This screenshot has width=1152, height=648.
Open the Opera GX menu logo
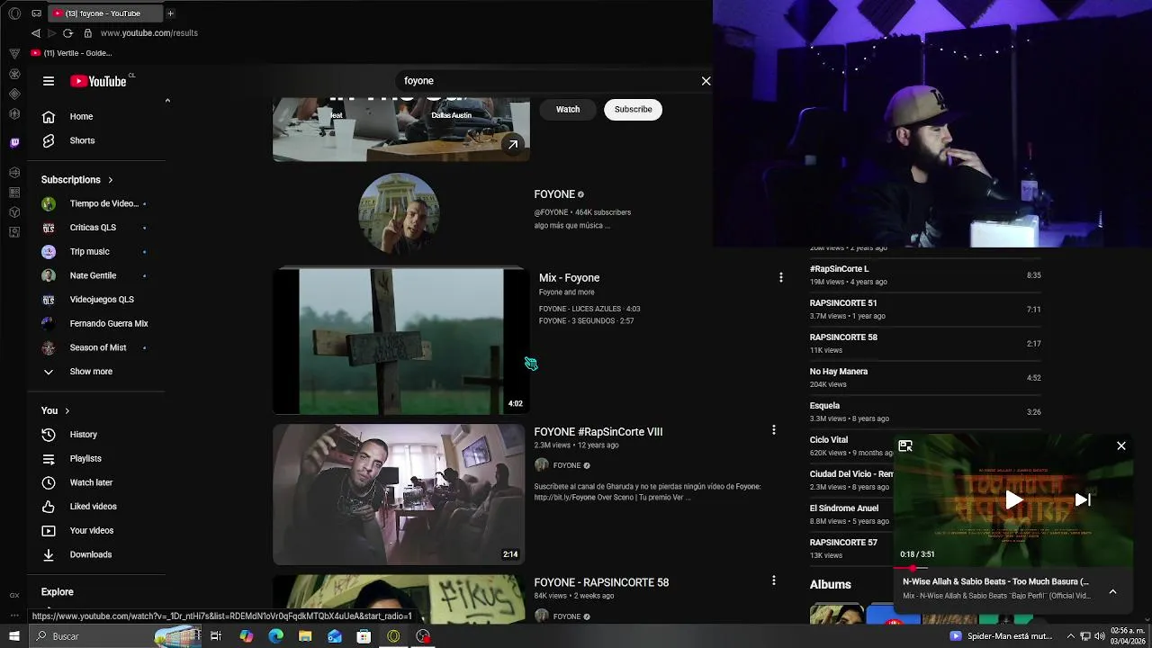click(x=14, y=13)
